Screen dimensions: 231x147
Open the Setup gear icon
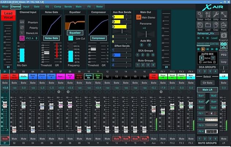coord(200,15)
